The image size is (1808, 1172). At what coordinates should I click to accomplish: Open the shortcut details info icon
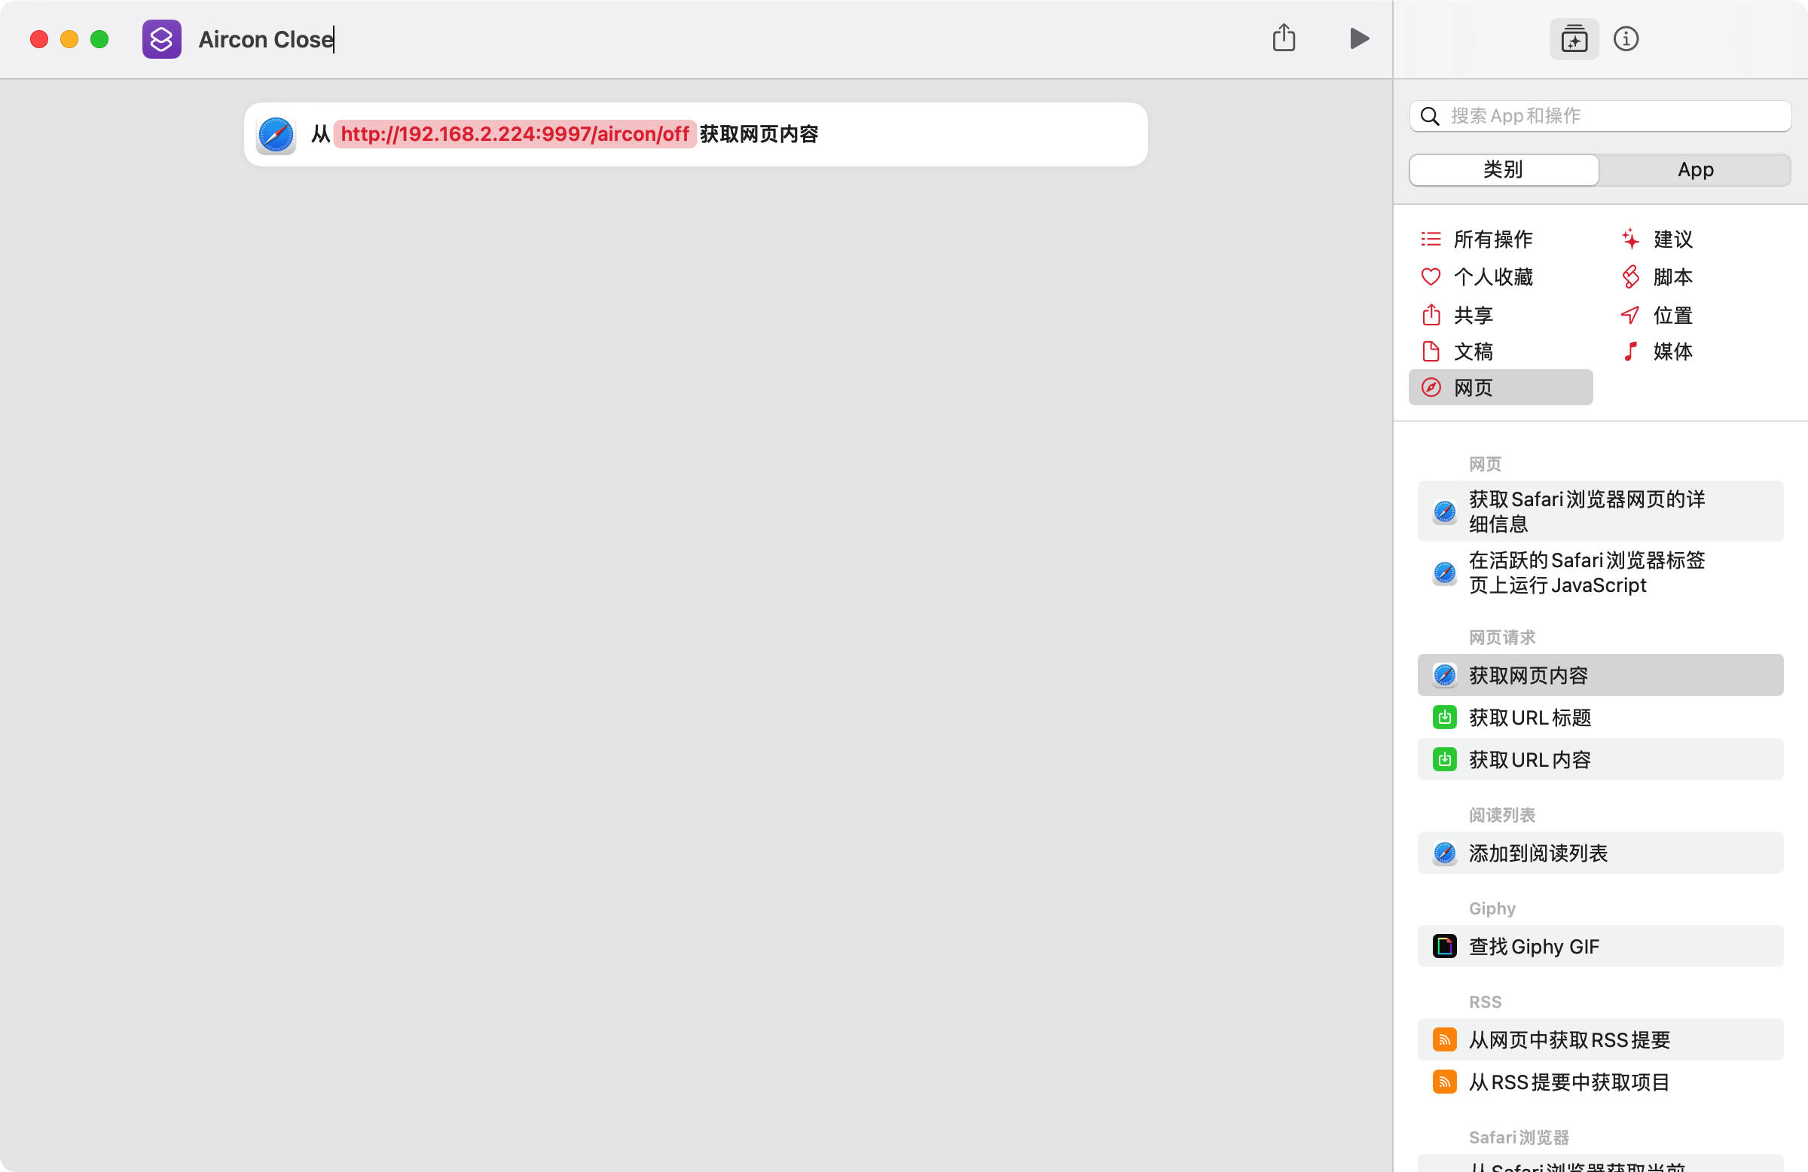click(x=1625, y=38)
